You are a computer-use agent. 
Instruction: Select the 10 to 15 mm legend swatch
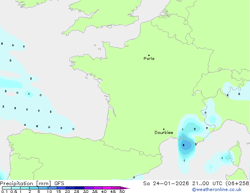[52, 188]
